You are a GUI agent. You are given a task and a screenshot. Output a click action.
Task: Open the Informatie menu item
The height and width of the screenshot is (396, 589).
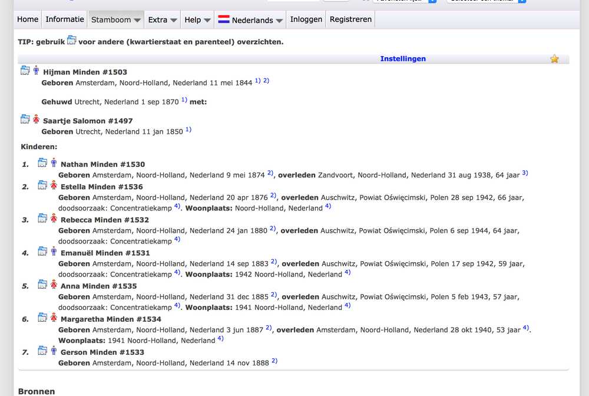pos(65,19)
